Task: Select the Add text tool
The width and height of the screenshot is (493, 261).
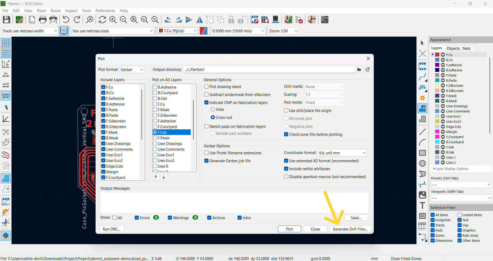Action: [x=422, y=206]
